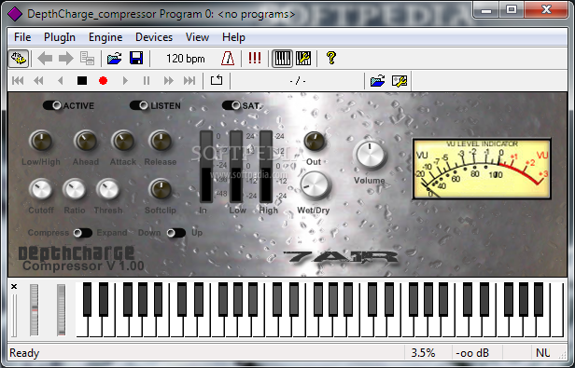Screen dimensions: 575x368
Task: Load bank with open folder icon
Action: click(x=114, y=58)
